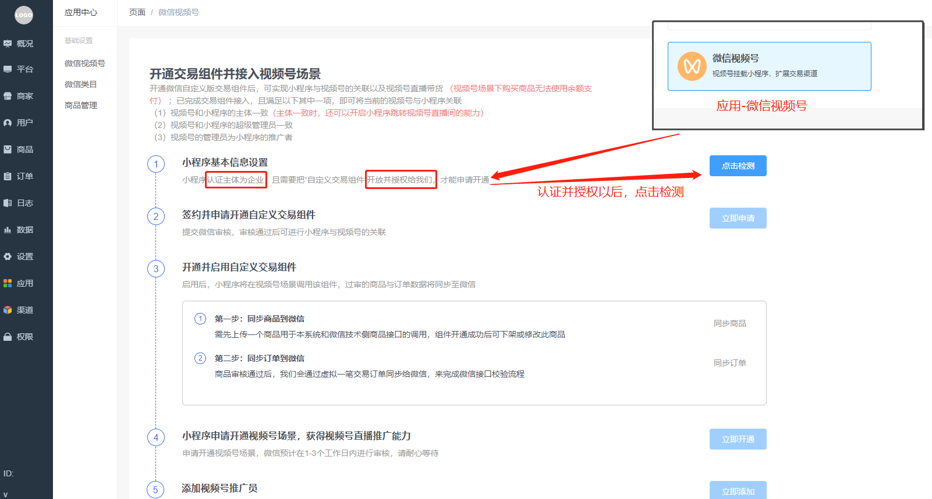Open 日志 menu in sidebar
The width and height of the screenshot is (932, 499).
(x=26, y=203)
